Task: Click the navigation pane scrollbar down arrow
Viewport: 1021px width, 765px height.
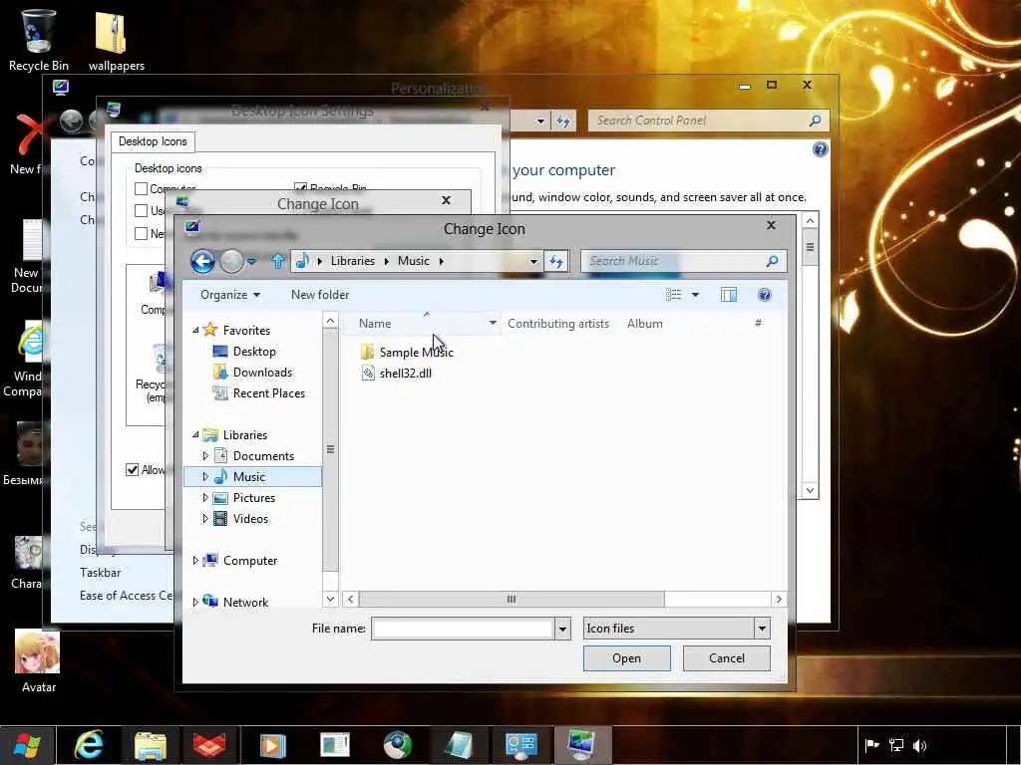Action: point(330,599)
